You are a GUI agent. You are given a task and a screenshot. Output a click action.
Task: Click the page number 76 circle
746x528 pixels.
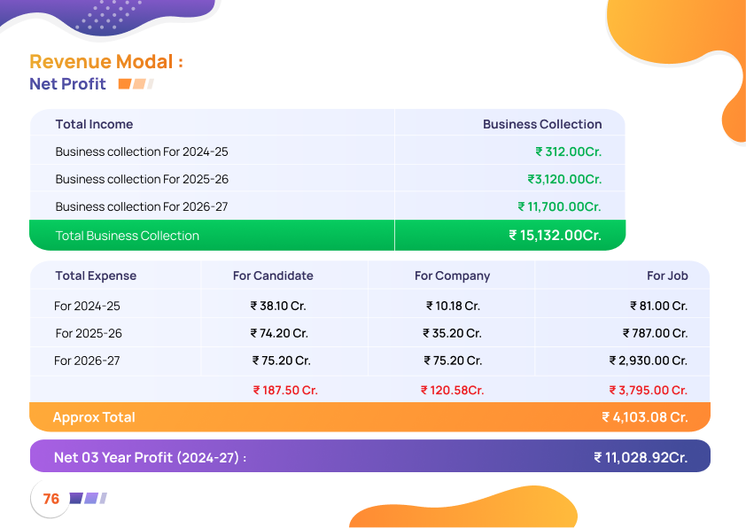(51, 499)
